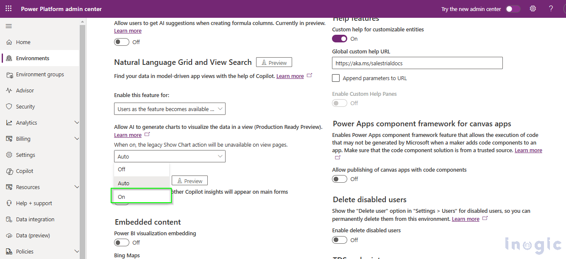
Task: Turn off Custom help for customizable entities
Action: tap(340, 39)
